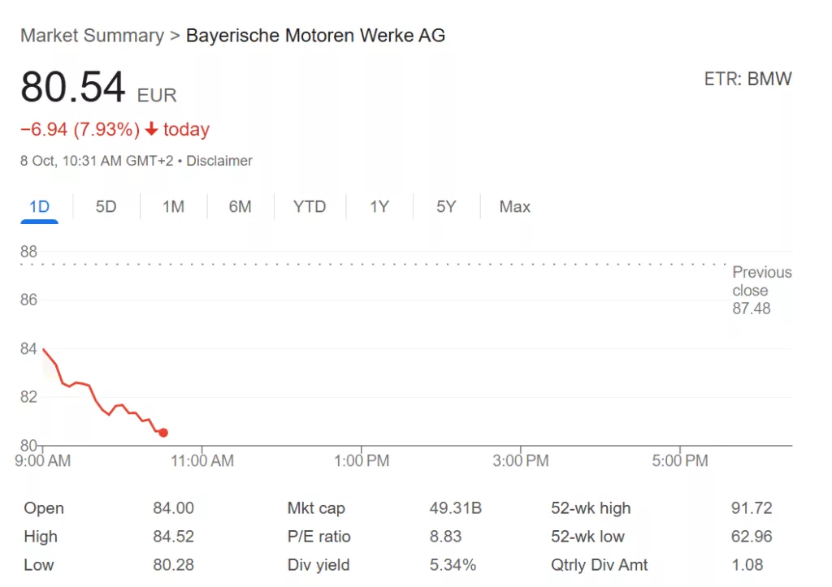Show the 6M price history

point(240,207)
